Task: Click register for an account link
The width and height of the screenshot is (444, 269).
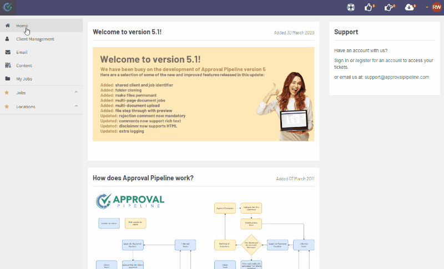Action: (x=379, y=60)
